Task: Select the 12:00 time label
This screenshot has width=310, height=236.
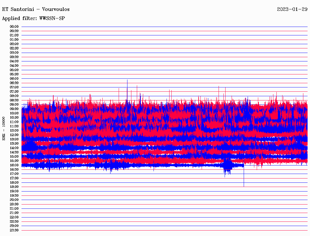Action: pyautogui.click(x=14, y=130)
